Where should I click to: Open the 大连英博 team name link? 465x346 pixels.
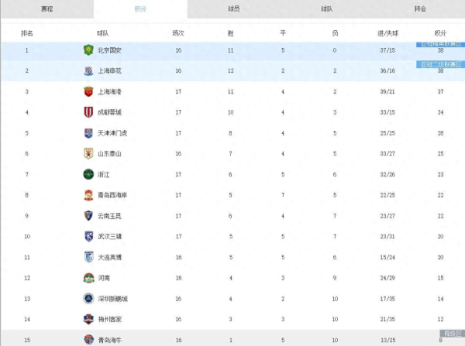110,257
